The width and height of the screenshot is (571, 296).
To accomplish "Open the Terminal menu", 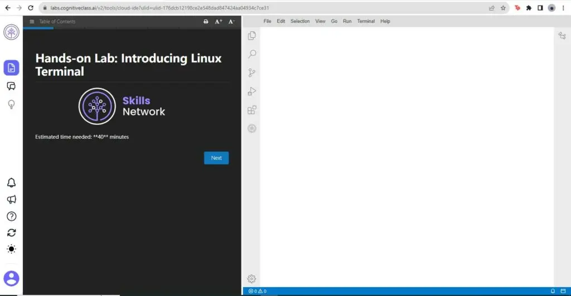I will pyautogui.click(x=366, y=21).
